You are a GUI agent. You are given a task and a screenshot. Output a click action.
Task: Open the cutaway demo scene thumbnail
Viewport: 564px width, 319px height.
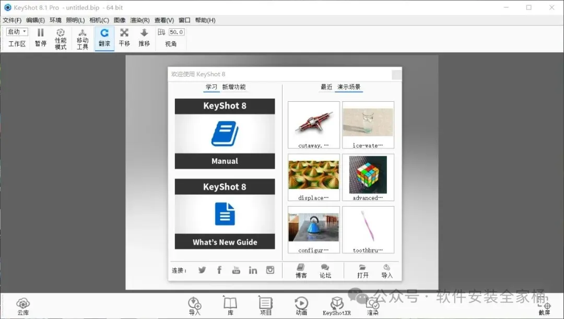(314, 125)
